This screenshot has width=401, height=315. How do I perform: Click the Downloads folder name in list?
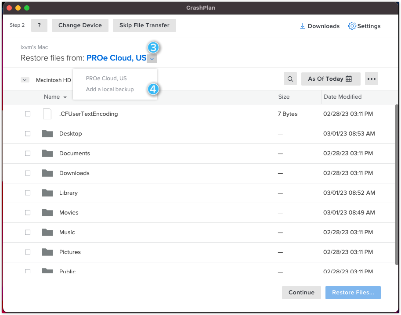pyautogui.click(x=74, y=173)
